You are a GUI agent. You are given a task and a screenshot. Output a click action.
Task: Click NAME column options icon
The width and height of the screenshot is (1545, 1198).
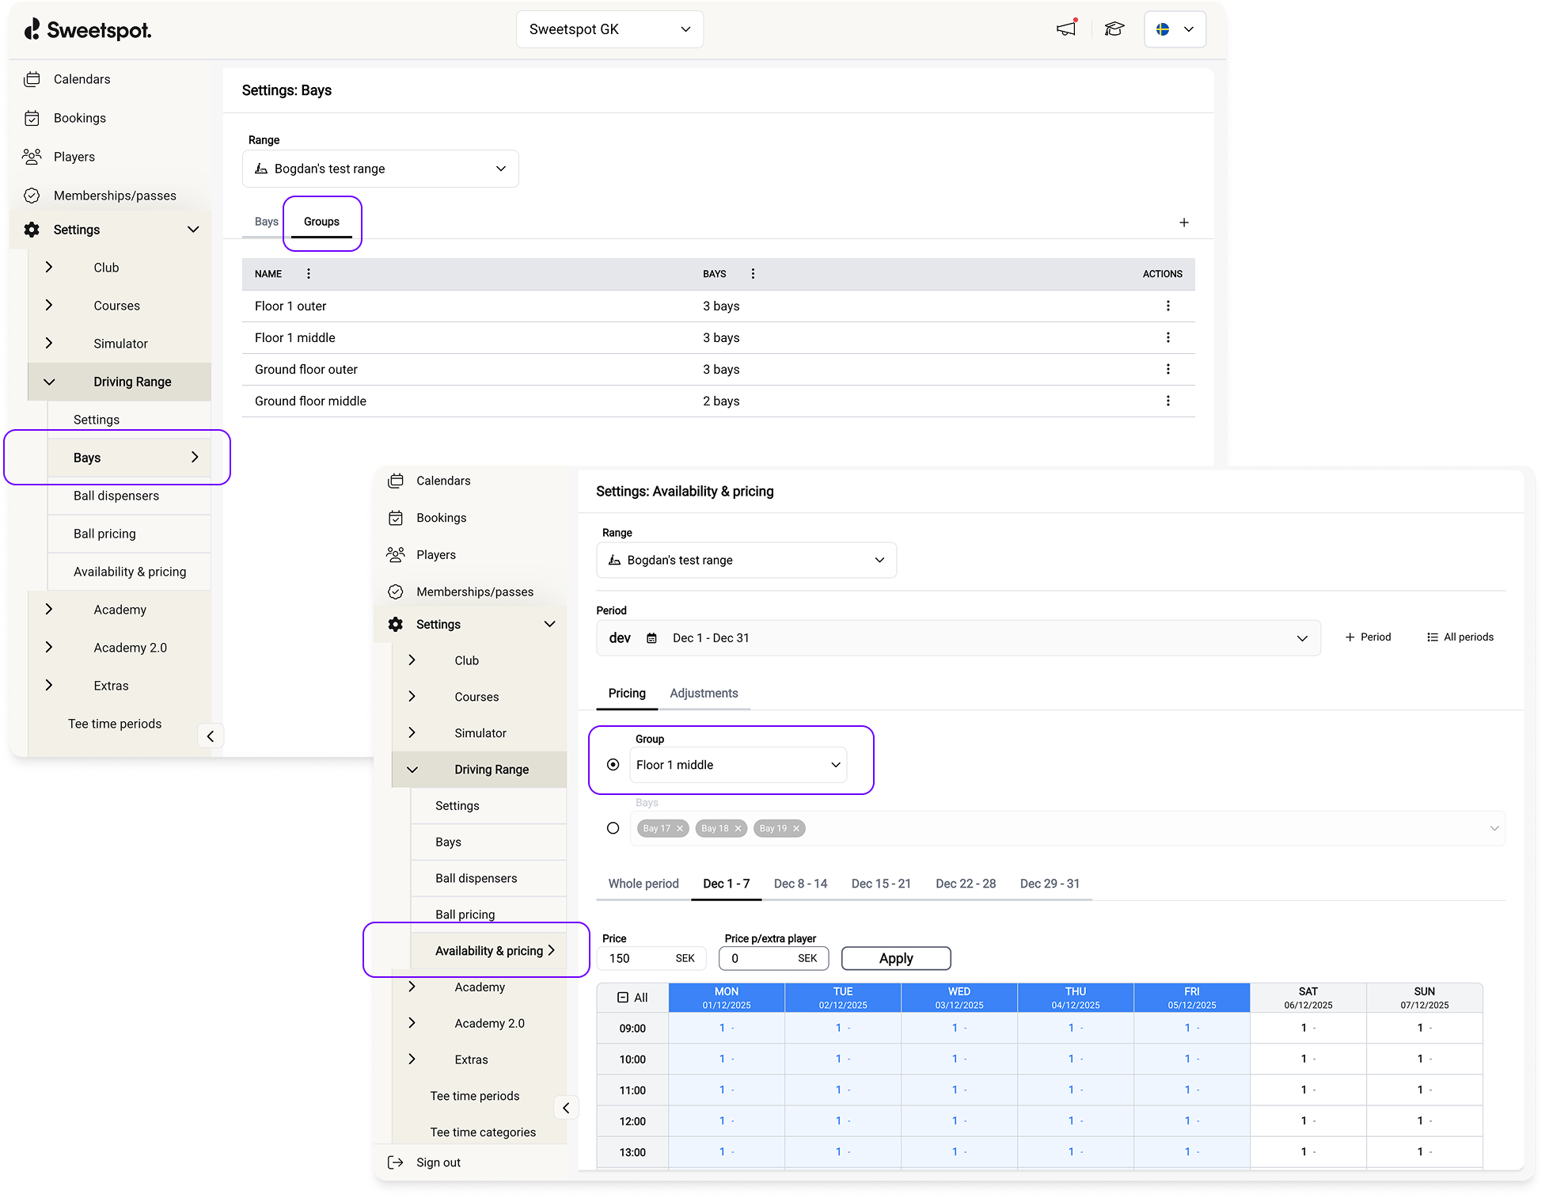tap(309, 274)
